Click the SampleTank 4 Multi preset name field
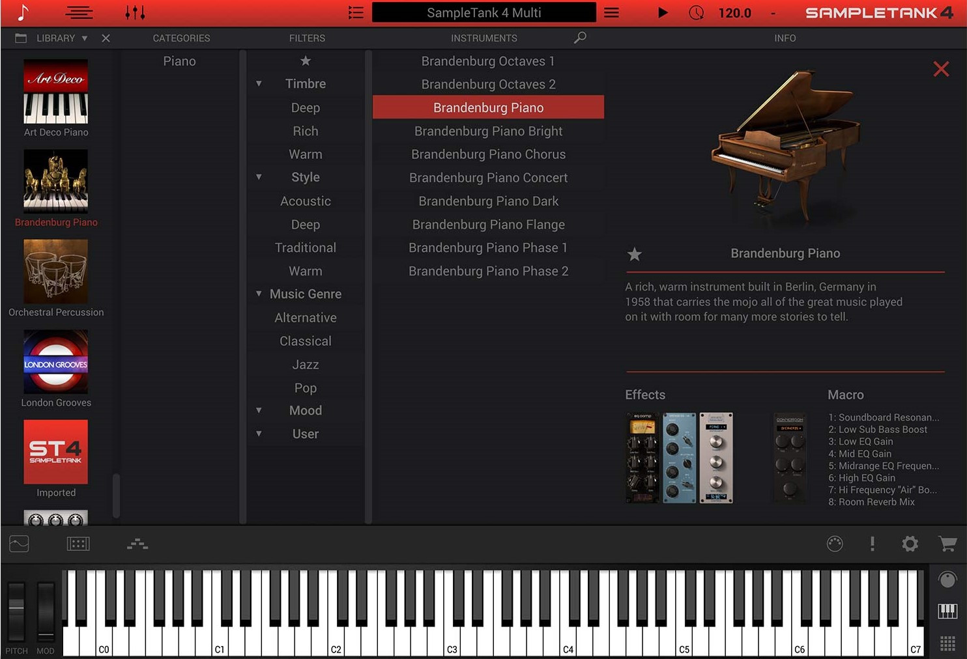Image resolution: width=967 pixels, height=659 pixels. click(x=483, y=12)
